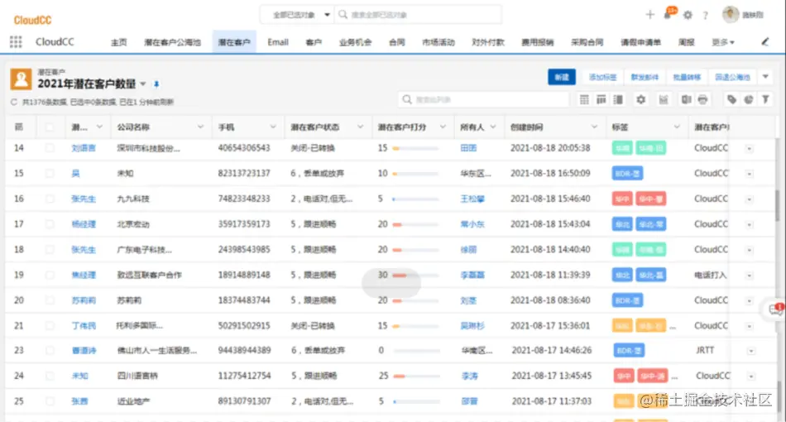Screen dimensions: 786x422
Task: Open the 潜在客户打分 column dropdown
Action: [443, 127]
